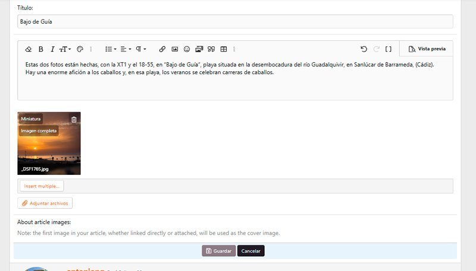The height and width of the screenshot is (271, 476).
Task: Click the eraser remove formatting icon
Action: pyautogui.click(x=28, y=49)
